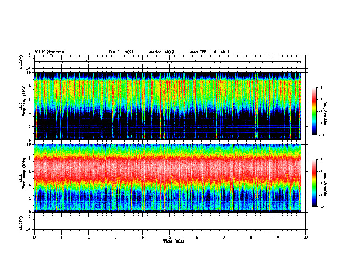Click '-8' on ch.1 color scale
Image resolution: width=344 pixels, height=266 pixels.
point(321,111)
